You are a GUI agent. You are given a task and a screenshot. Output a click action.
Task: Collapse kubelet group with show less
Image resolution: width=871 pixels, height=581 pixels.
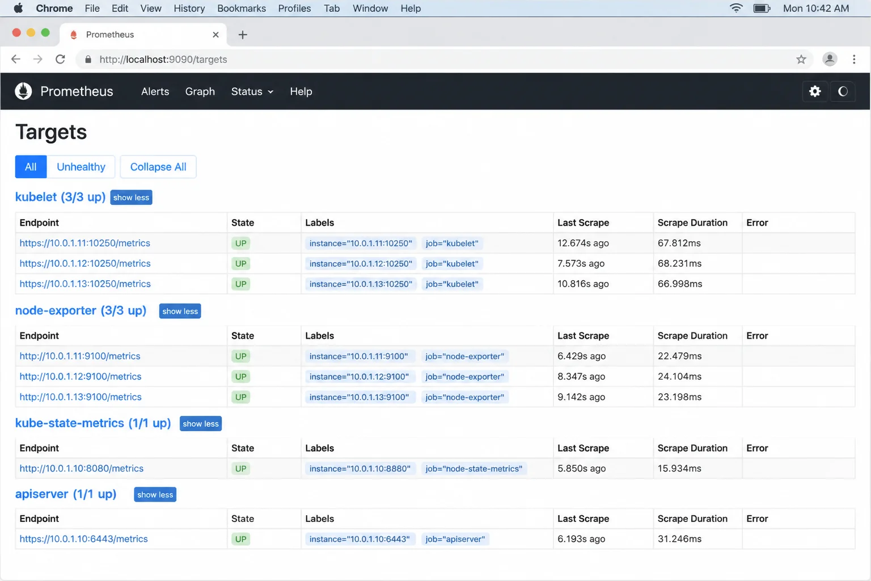coord(131,197)
